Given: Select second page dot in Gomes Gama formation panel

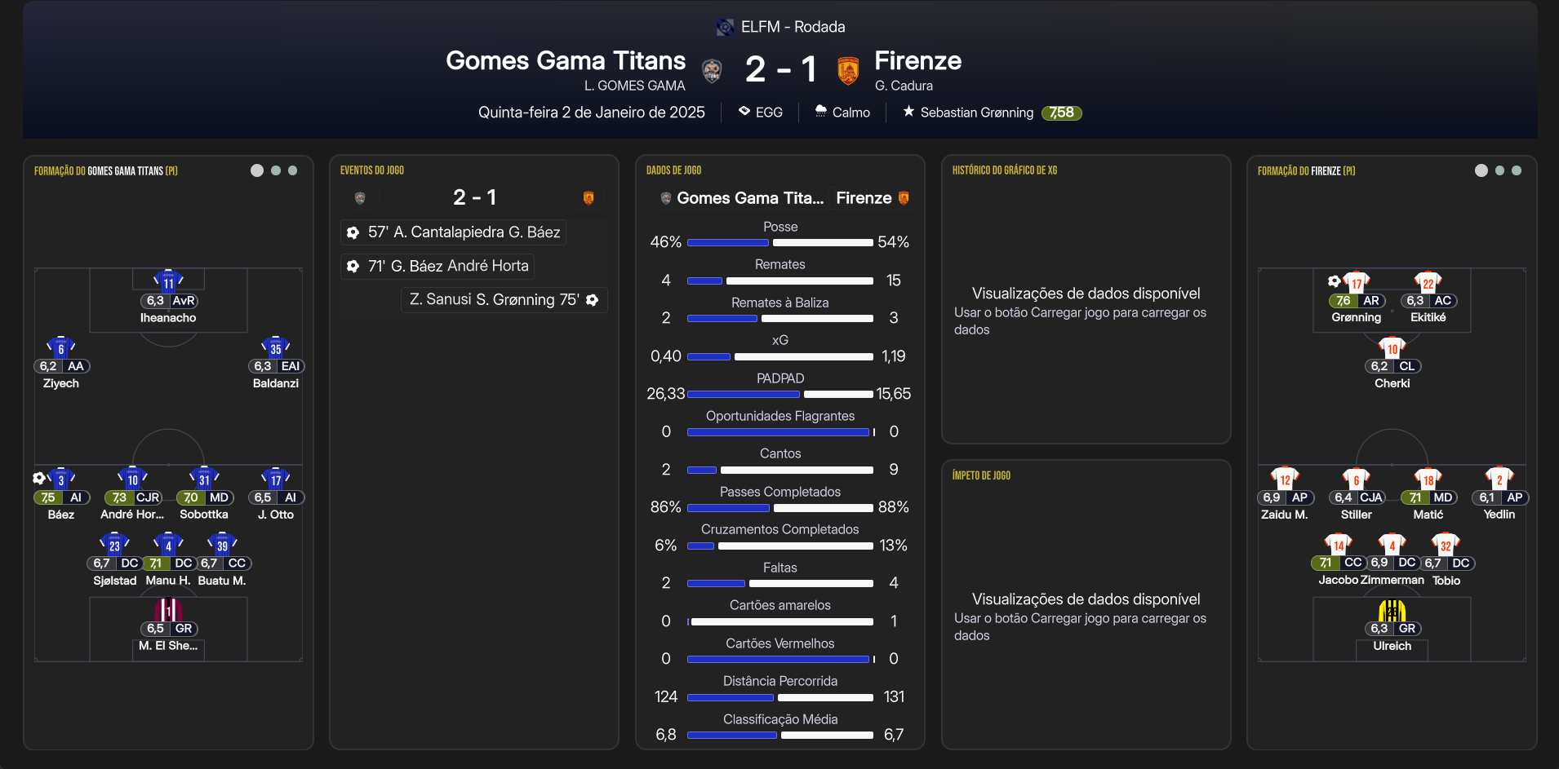Looking at the screenshot, I should 276,170.
